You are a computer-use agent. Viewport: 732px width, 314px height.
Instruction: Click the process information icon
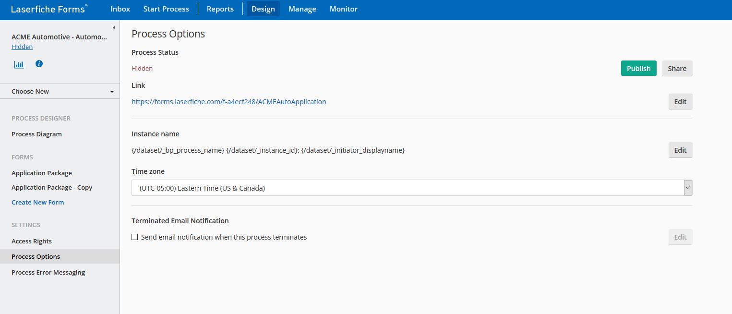(x=39, y=64)
